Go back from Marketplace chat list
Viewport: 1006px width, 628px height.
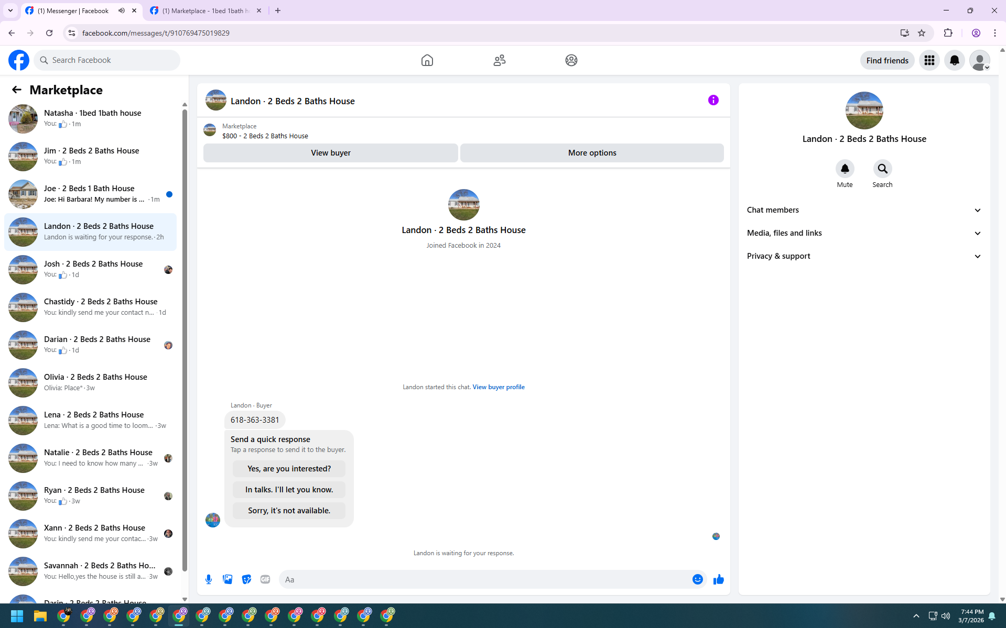click(17, 90)
